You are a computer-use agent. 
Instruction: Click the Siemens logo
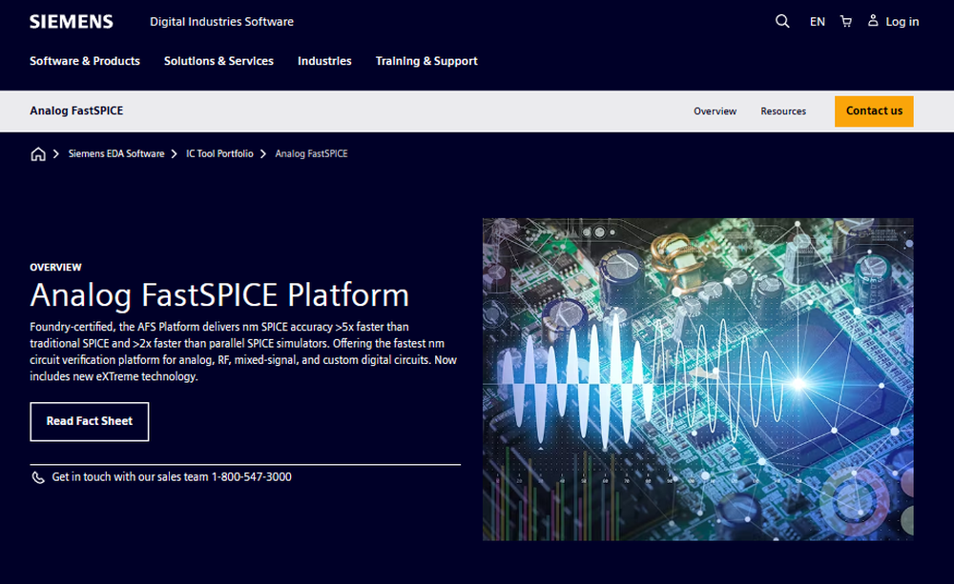pos(72,22)
